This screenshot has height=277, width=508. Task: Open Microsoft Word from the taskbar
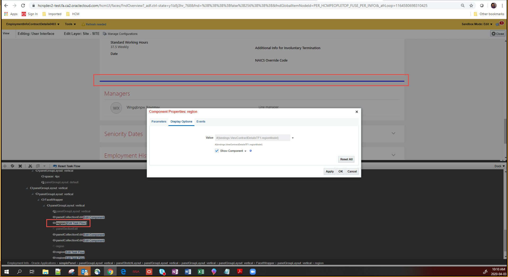[x=188, y=271]
